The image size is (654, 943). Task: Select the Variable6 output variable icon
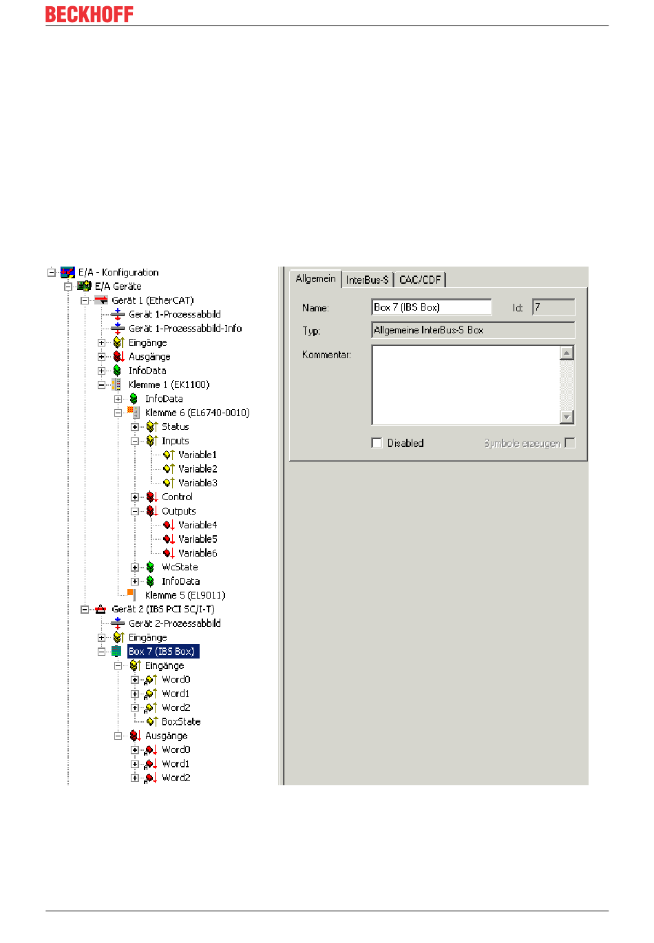pyautogui.click(x=169, y=553)
